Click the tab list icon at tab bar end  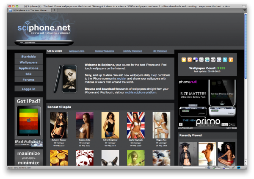(x=245, y=10)
